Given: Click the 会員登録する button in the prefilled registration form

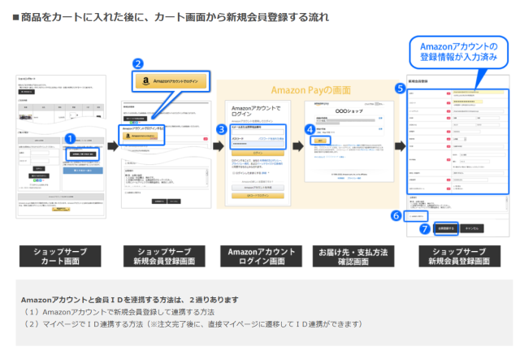Looking at the screenshot, I should (x=446, y=228).
